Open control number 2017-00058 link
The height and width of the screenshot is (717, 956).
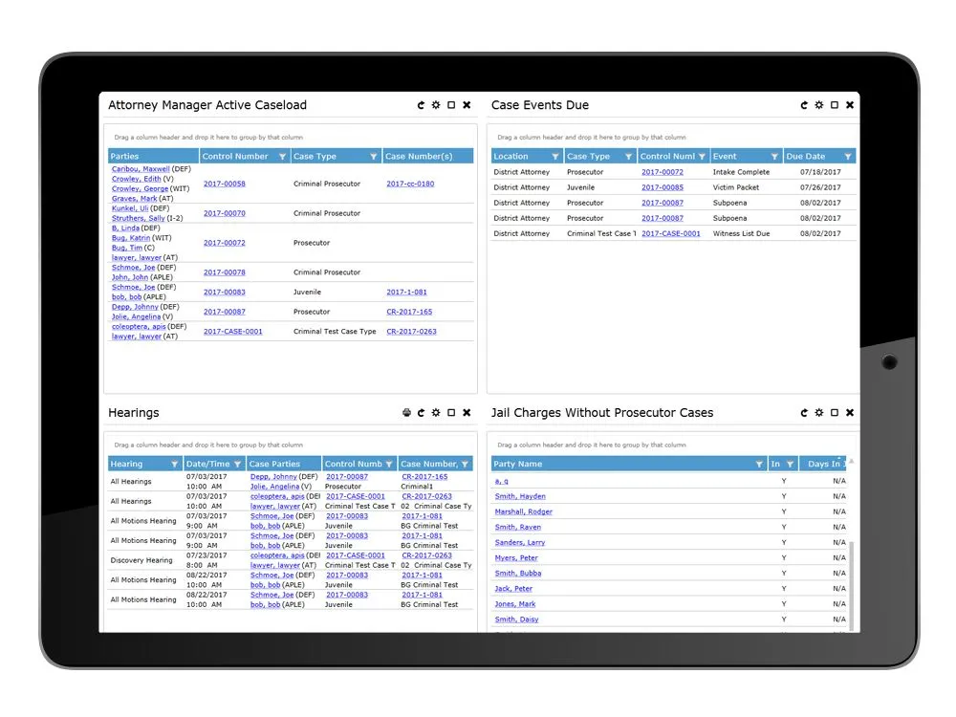pos(225,184)
